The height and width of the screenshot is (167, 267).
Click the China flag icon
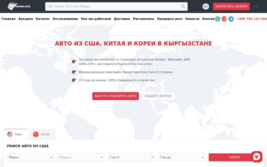[36, 134]
